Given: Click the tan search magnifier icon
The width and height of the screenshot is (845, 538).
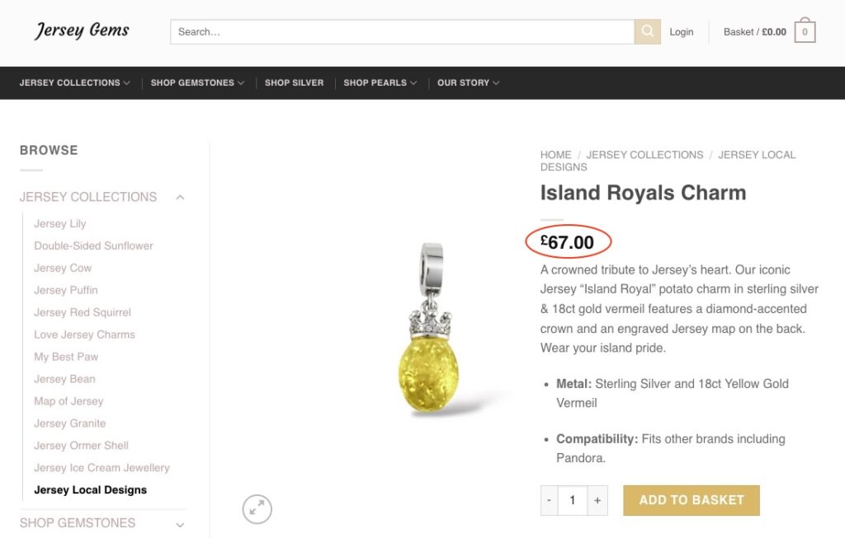Looking at the screenshot, I should (x=647, y=31).
